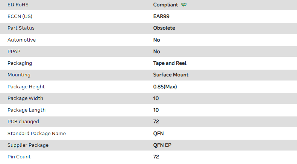The height and width of the screenshot is (164, 297).
Task: Select the 'EU RoHS' label
Action: pyautogui.click(x=18, y=5)
